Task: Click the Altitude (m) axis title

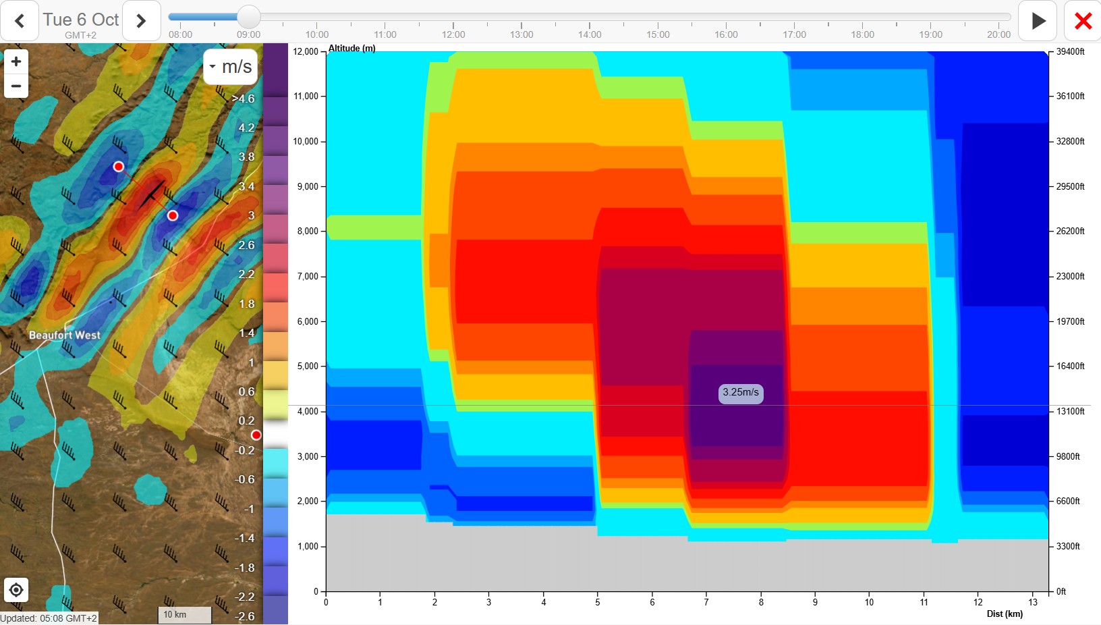Action: [351, 48]
